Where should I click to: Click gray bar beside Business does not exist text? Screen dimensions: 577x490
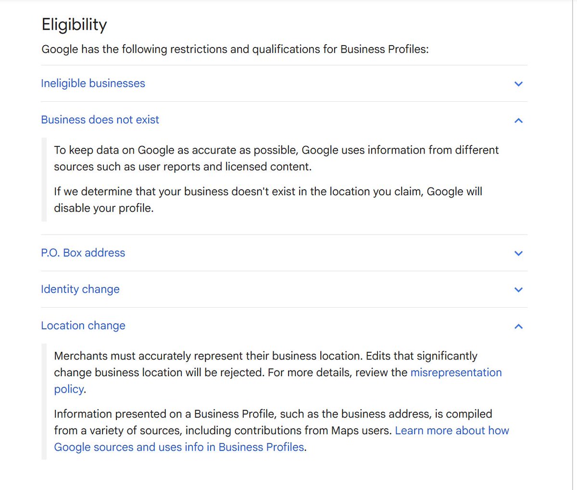click(44, 179)
